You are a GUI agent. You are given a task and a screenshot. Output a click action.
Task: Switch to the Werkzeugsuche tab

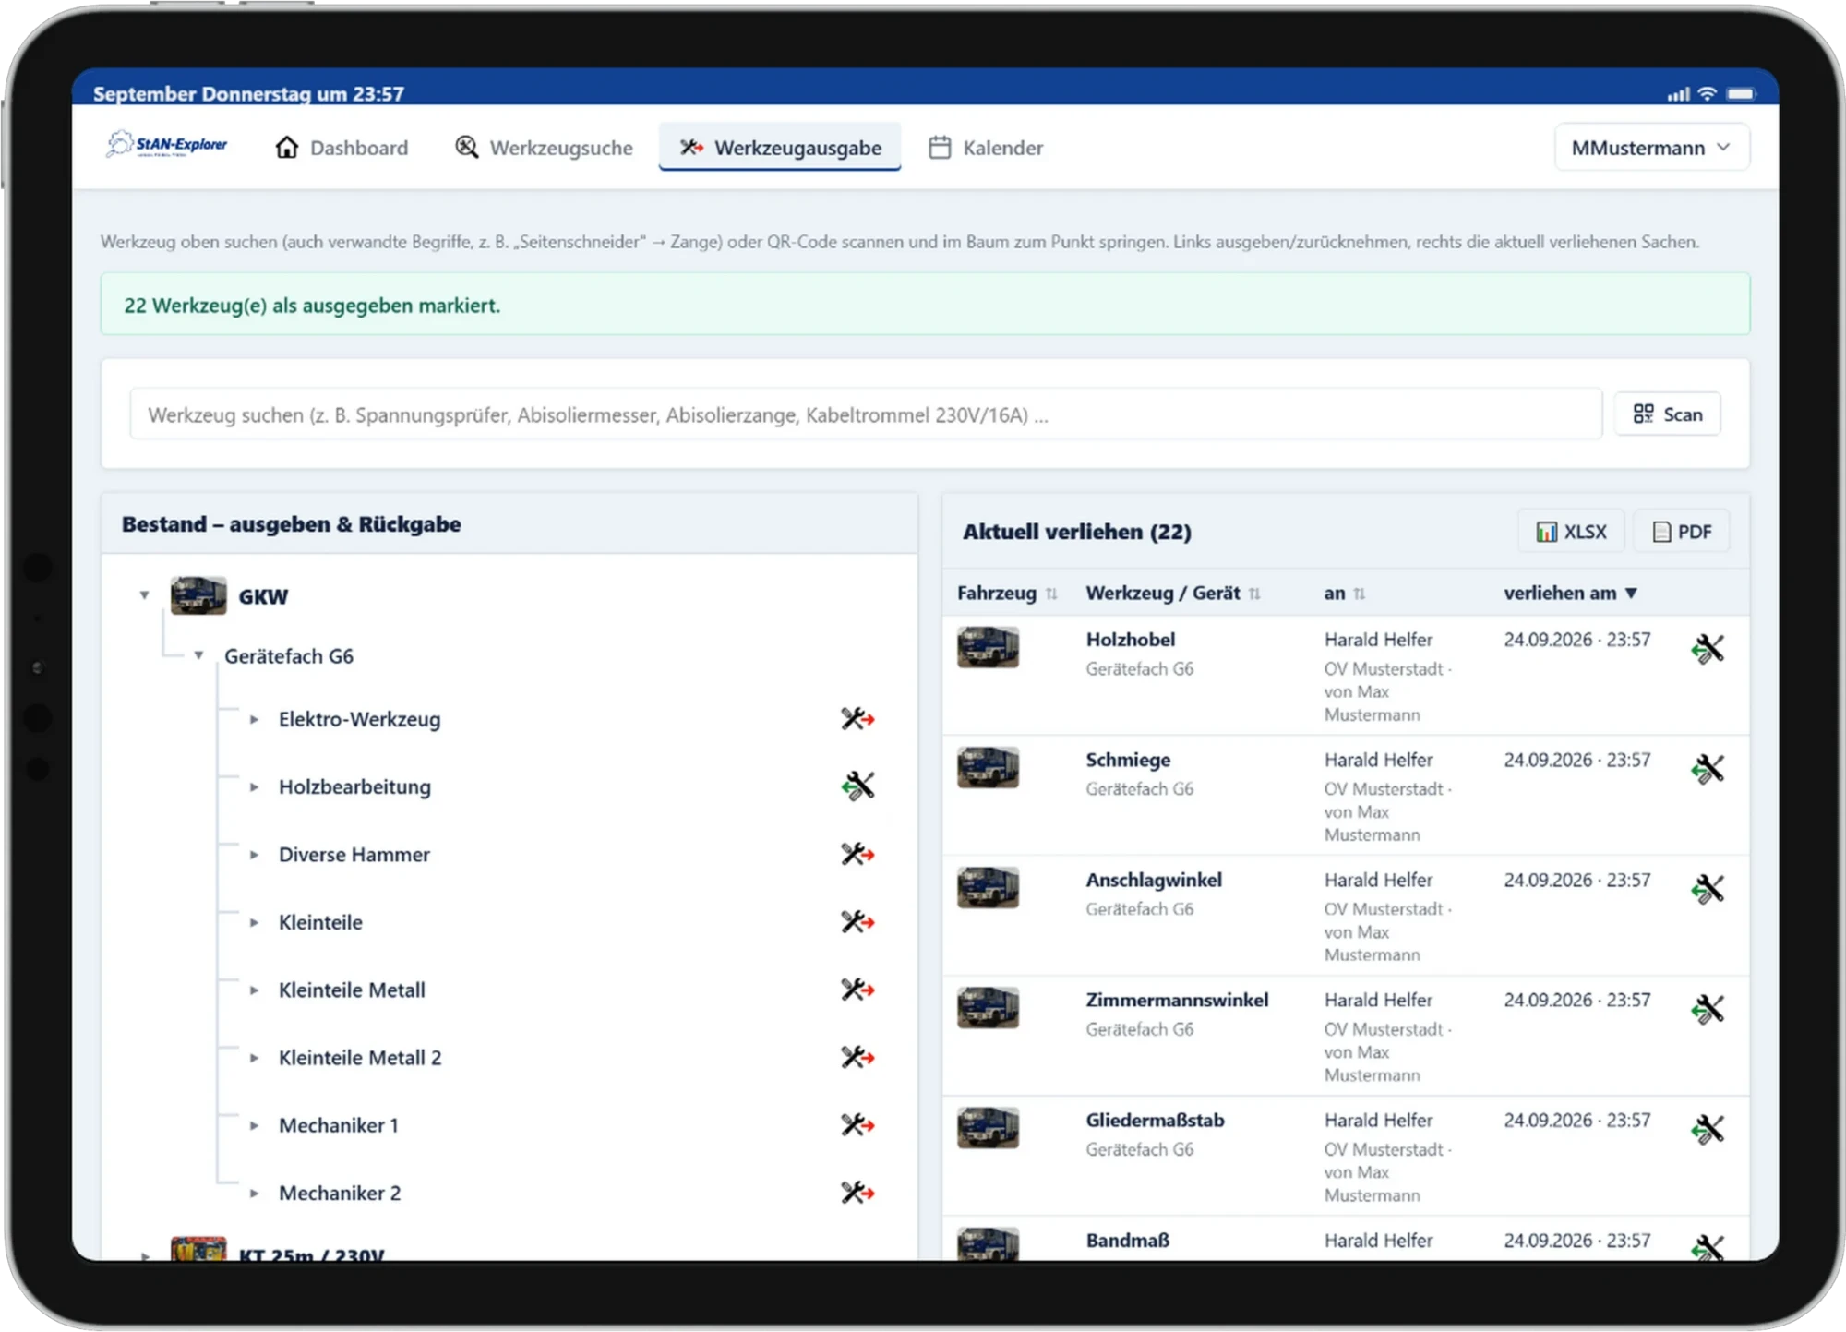(544, 148)
